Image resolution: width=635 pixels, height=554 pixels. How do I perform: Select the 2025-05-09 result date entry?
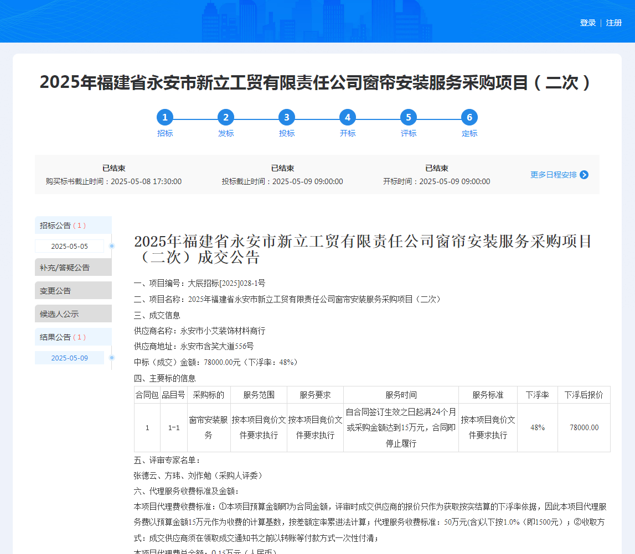pos(70,358)
